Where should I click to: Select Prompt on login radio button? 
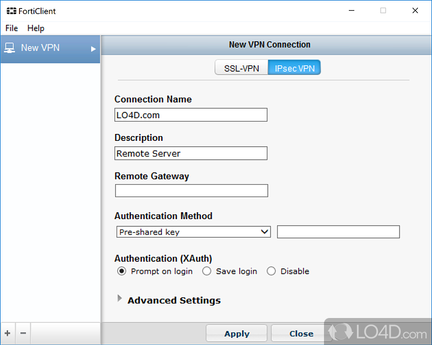(122, 271)
